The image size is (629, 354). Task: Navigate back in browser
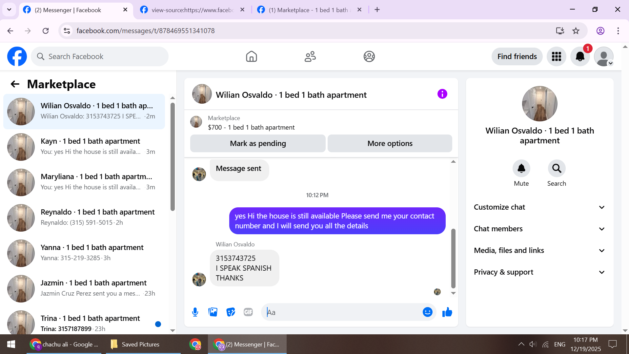(10, 31)
